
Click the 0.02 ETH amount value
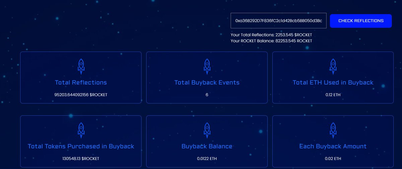333,158
